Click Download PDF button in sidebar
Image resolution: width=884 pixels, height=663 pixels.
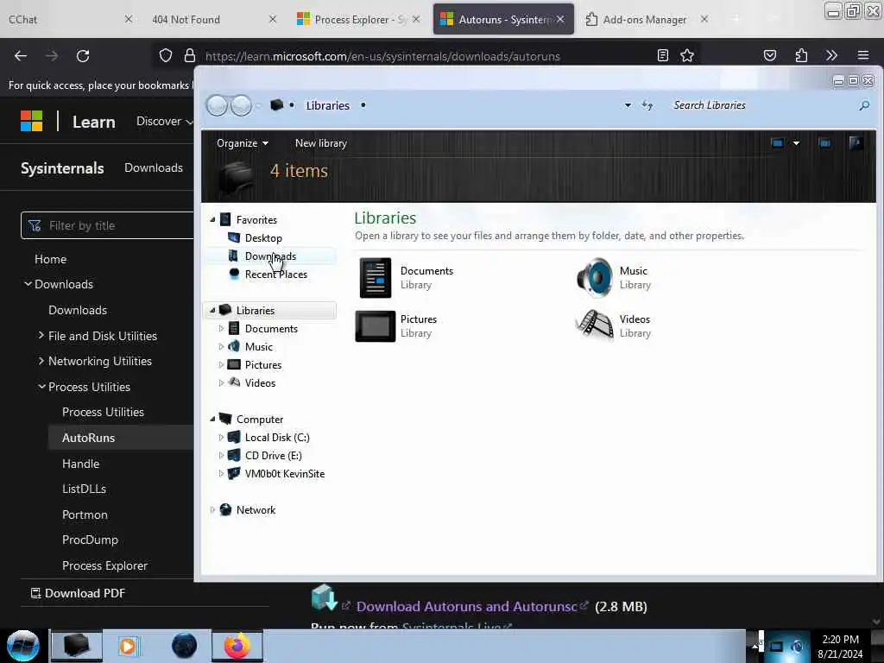pyautogui.click(x=78, y=593)
